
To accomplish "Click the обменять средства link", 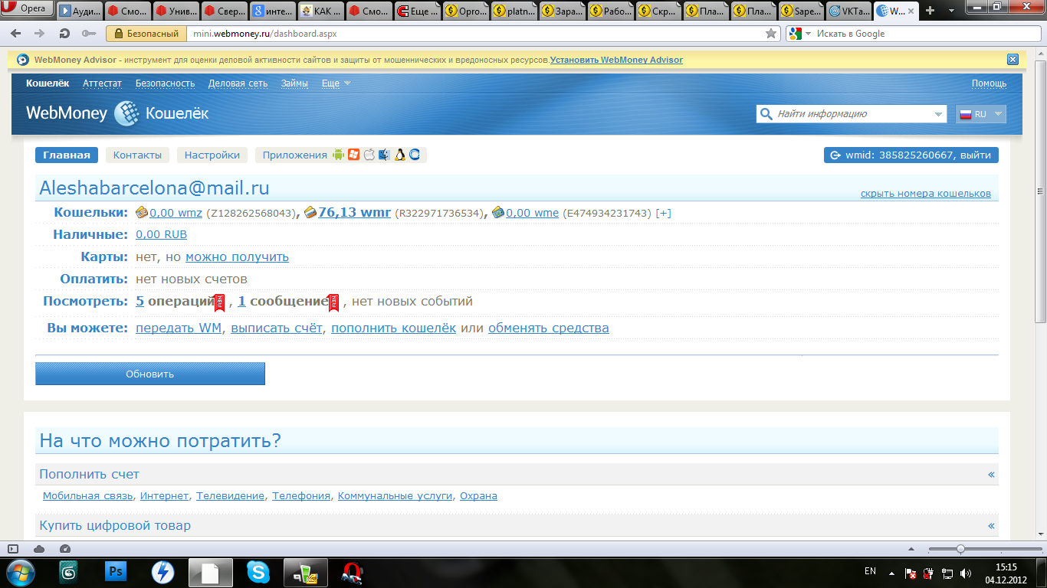I will 549,328.
